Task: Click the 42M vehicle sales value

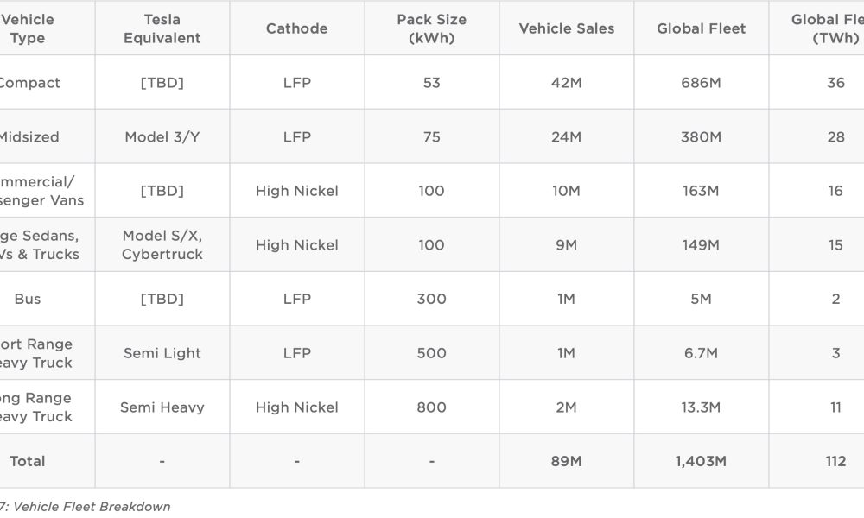Action: tap(567, 83)
